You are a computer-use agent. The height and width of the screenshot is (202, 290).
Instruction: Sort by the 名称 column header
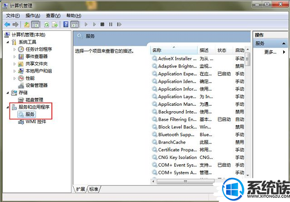(174, 50)
